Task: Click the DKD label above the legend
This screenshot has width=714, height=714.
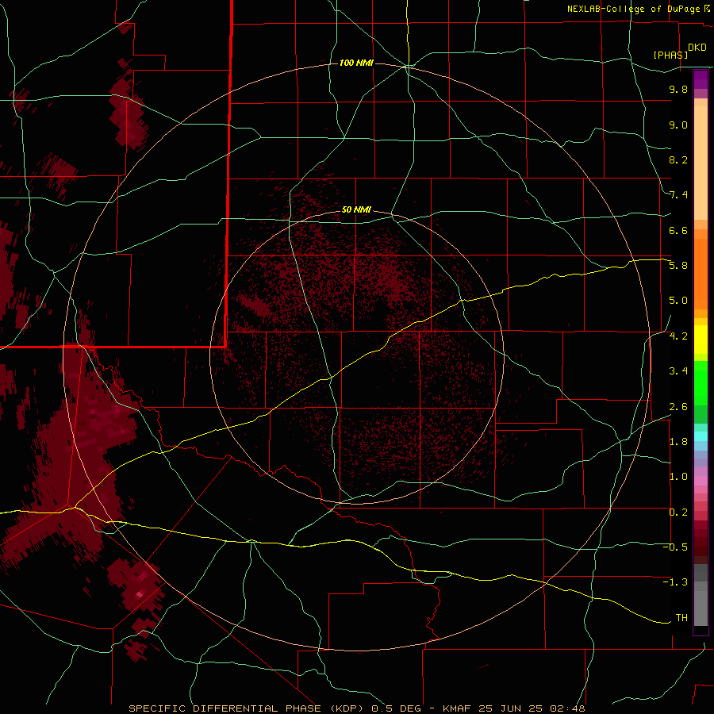Action: pos(697,48)
